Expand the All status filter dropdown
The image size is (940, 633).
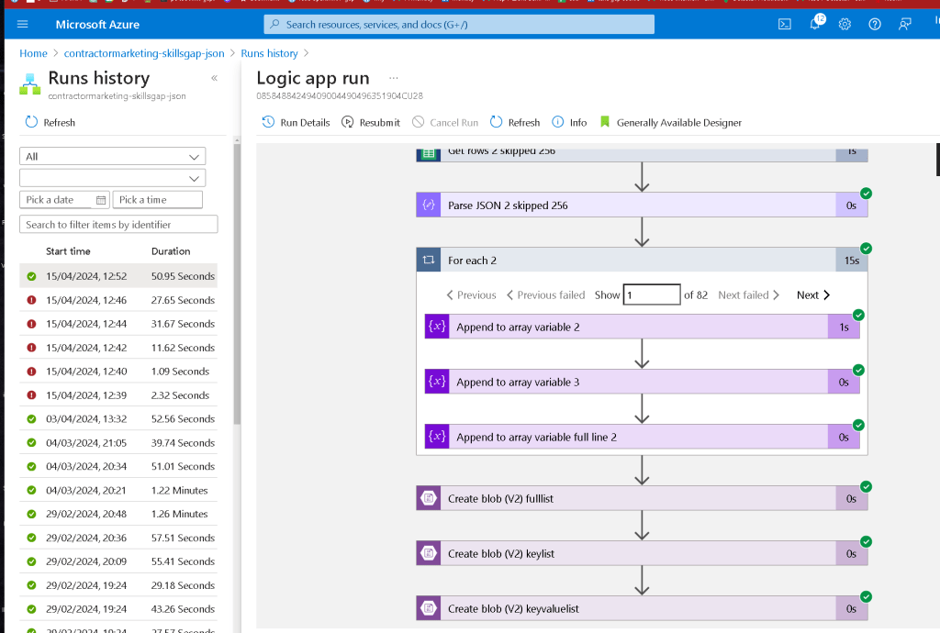click(113, 156)
